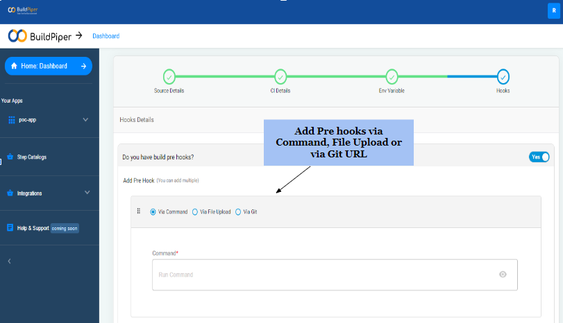Click the 'Do you have build pre hooks?' text

(x=158, y=157)
